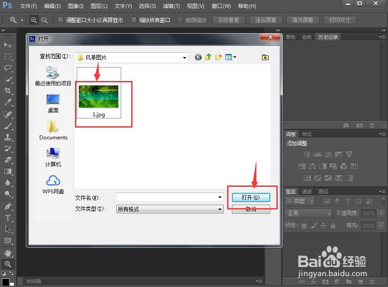Select the History Brush tool

pyautogui.click(x=8, y=149)
